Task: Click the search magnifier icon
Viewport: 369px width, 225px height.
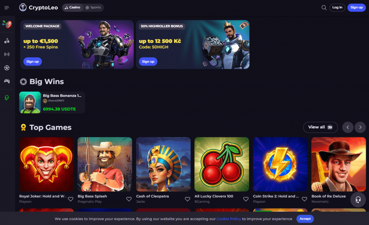Action: [324, 8]
